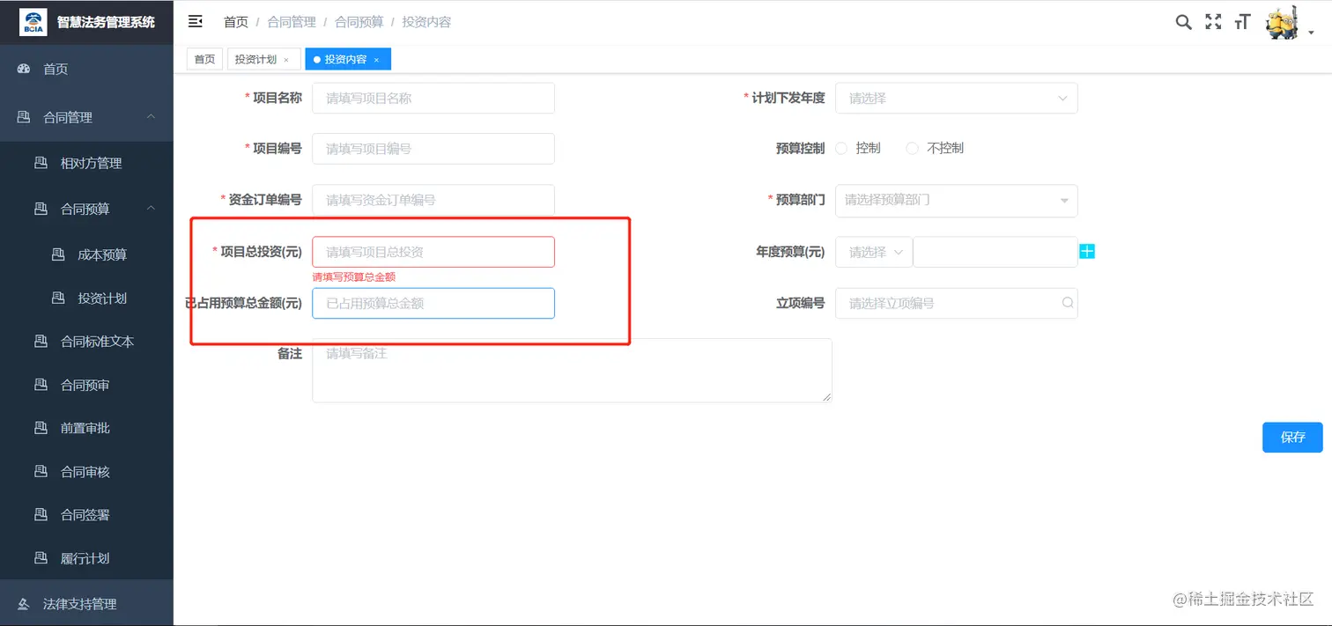Click 首页 in the breadcrumb
1332x626 pixels.
[x=236, y=22]
